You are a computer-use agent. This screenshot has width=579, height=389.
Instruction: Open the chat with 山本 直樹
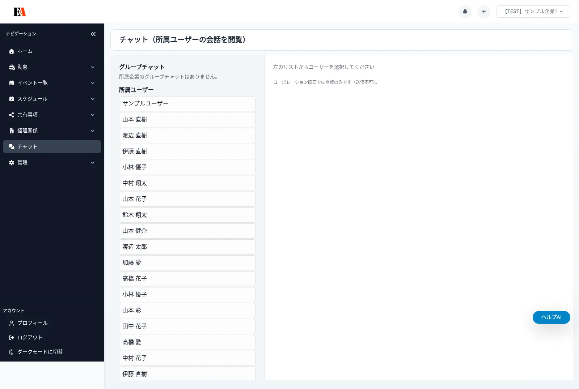click(187, 120)
